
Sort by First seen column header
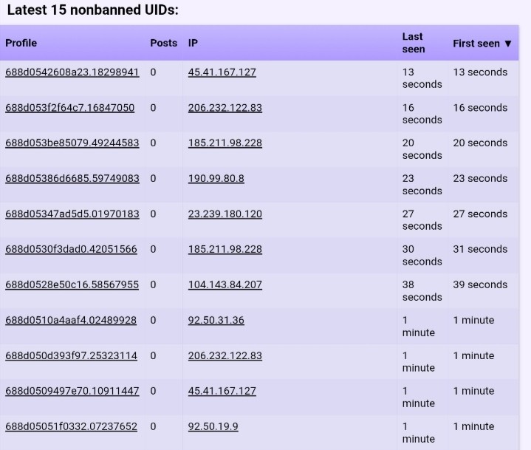[482, 44]
